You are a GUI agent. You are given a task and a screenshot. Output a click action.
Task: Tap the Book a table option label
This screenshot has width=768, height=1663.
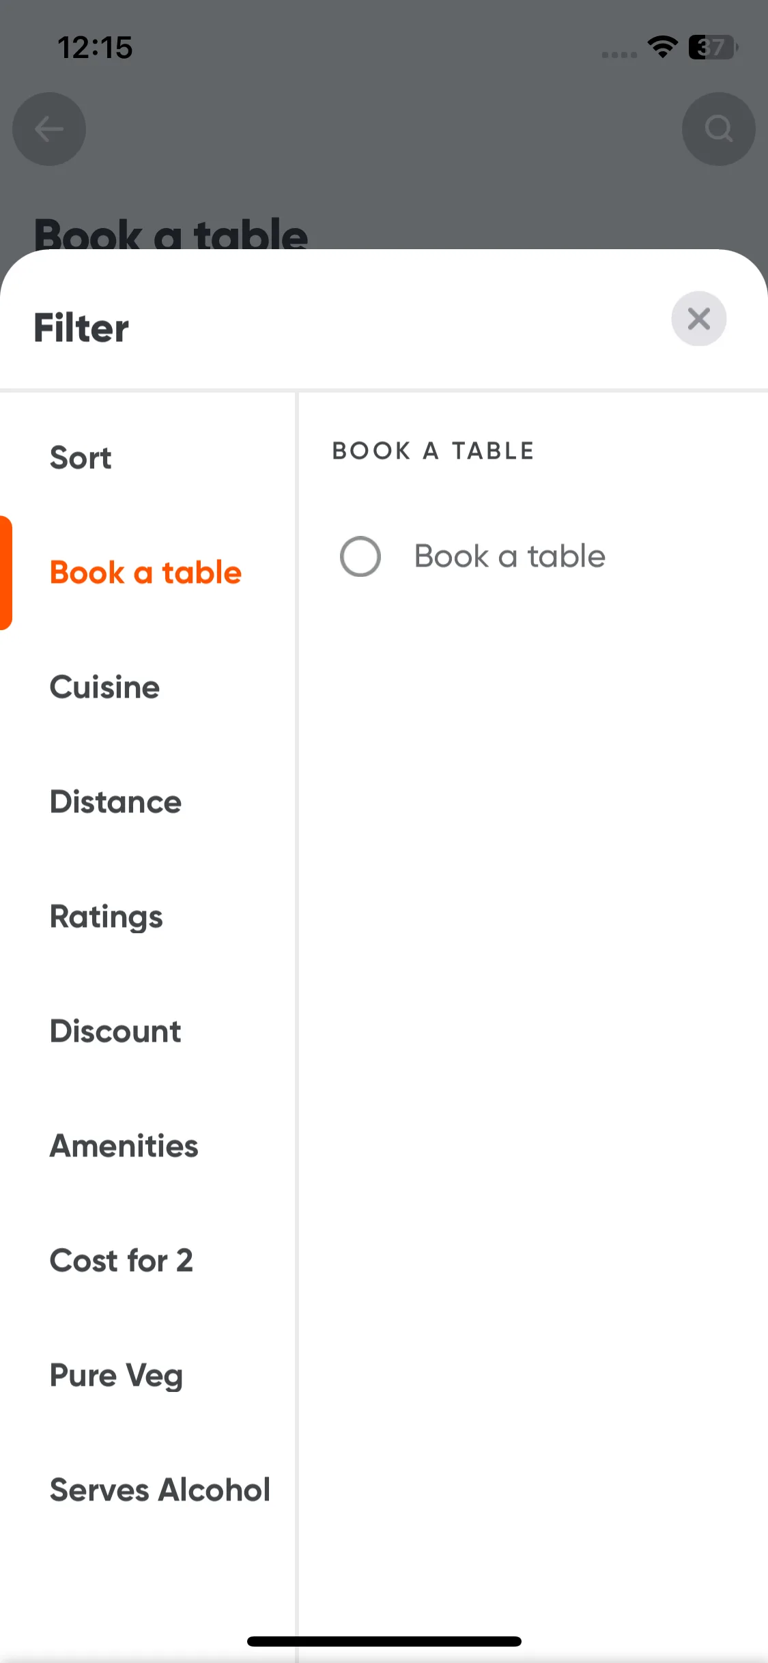click(x=510, y=556)
